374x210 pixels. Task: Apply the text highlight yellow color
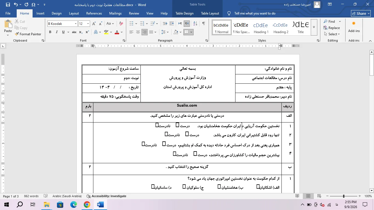106,32
